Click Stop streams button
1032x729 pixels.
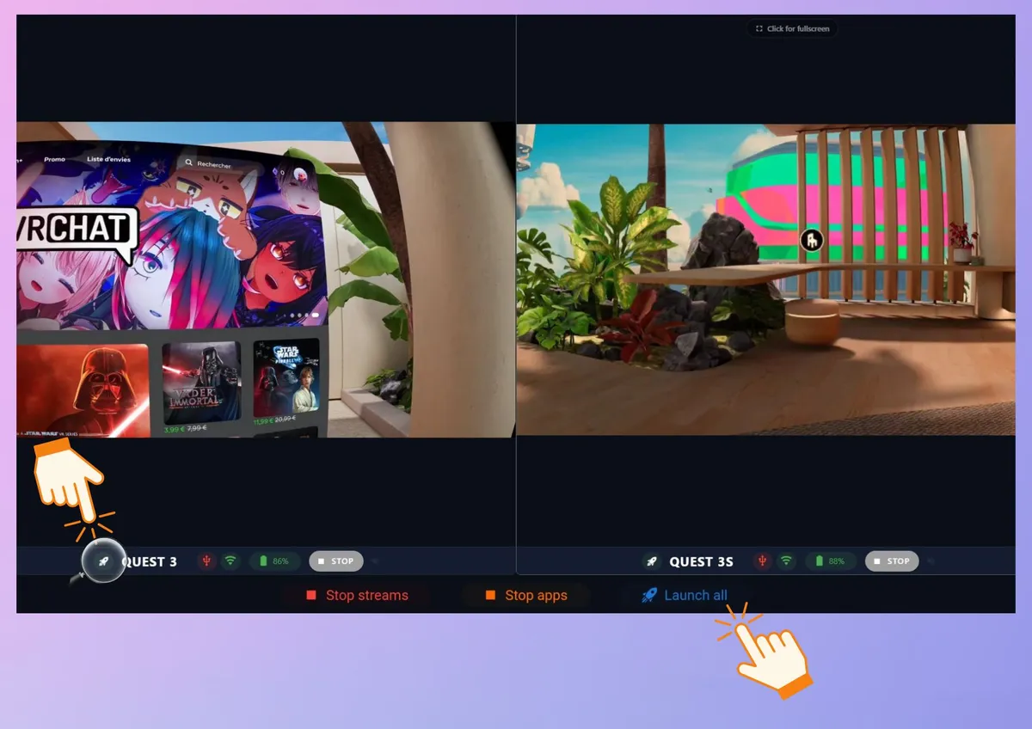point(357,595)
